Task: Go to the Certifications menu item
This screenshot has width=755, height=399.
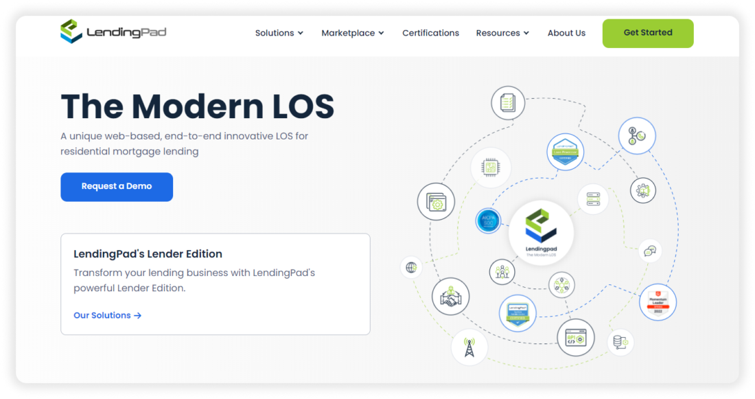Action: coord(430,33)
